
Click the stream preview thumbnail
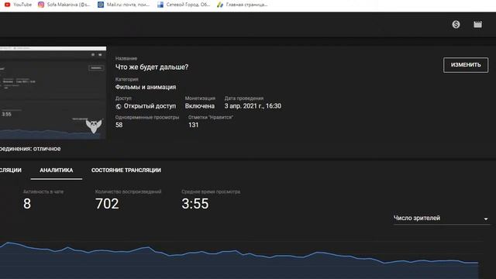pyautogui.click(x=53, y=93)
